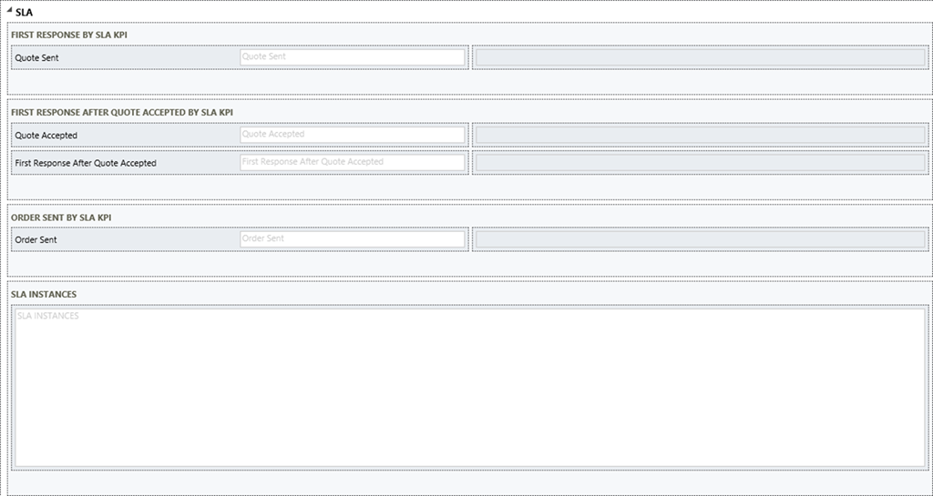
Task: Select First Response After Quote Accepted By SLA KPI header
Action: click(121, 112)
